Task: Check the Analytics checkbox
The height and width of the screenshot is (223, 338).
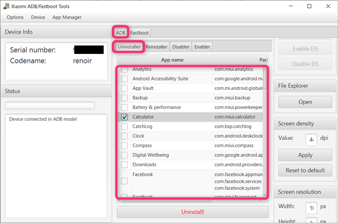Action: point(124,70)
